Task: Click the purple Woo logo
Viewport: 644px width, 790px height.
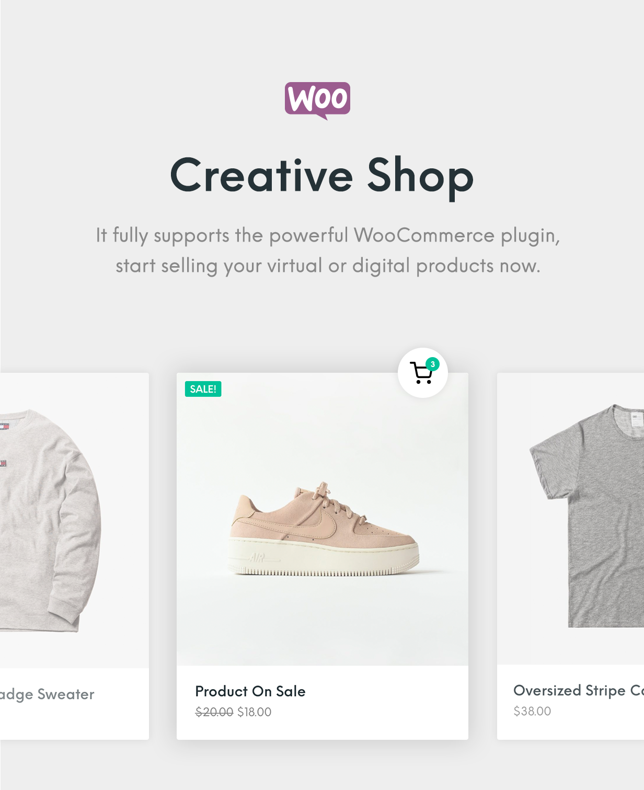Action: [317, 100]
